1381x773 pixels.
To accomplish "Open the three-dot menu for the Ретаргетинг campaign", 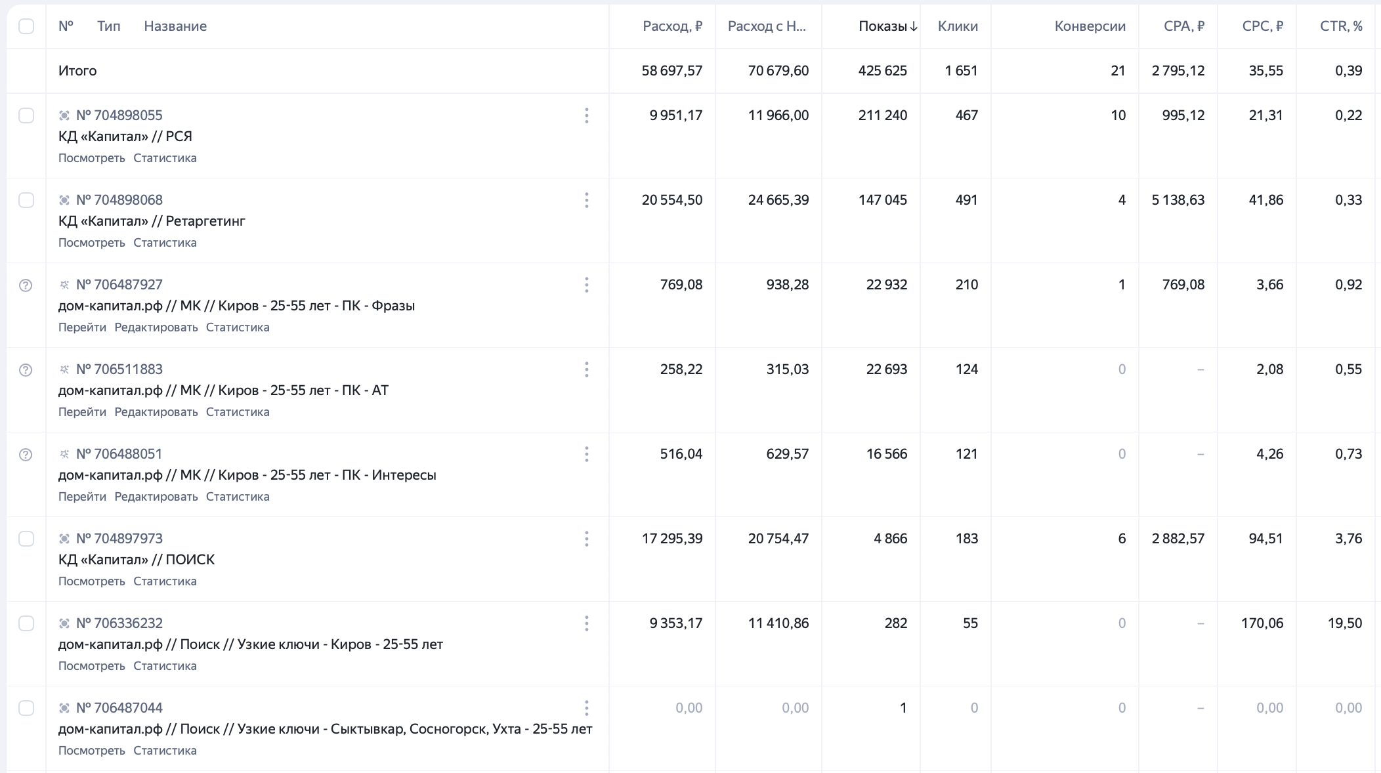I will tap(586, 200).
